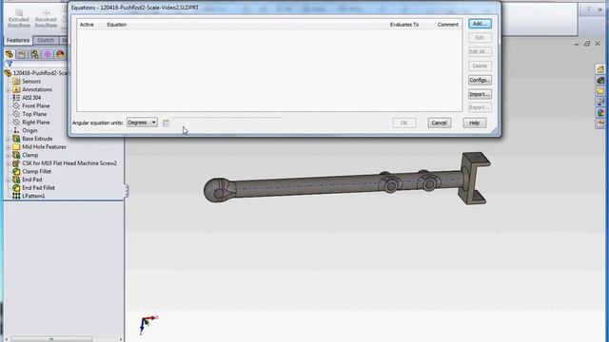
Task: Expand the Mid Hole Features folder
Action: (9, 147)
